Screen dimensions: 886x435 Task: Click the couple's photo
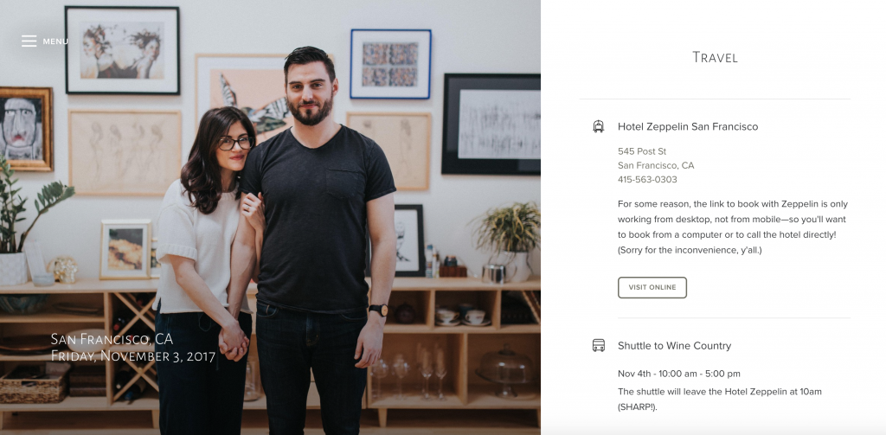[270, 218]
